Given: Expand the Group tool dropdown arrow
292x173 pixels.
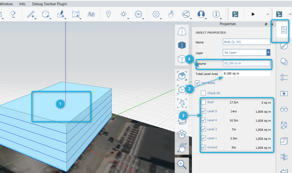Looking at the screenshot, I should (x=81, y=19).
